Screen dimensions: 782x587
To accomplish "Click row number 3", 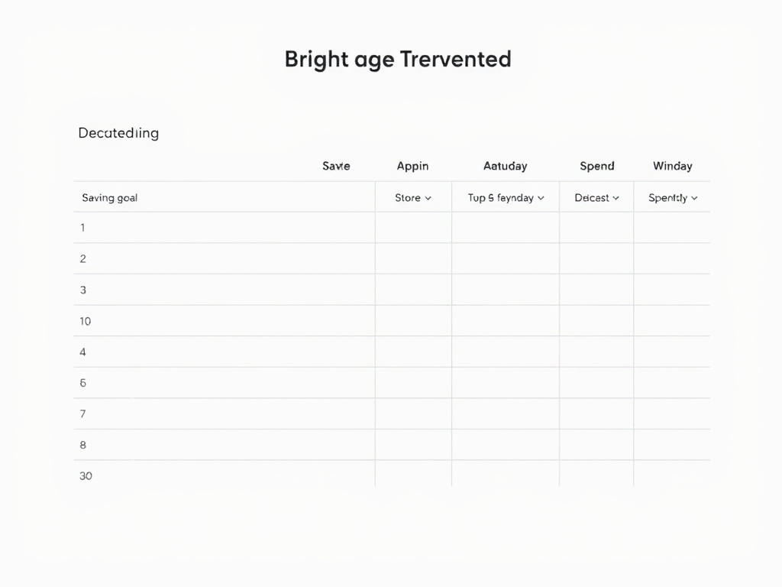I will [82, 290].
